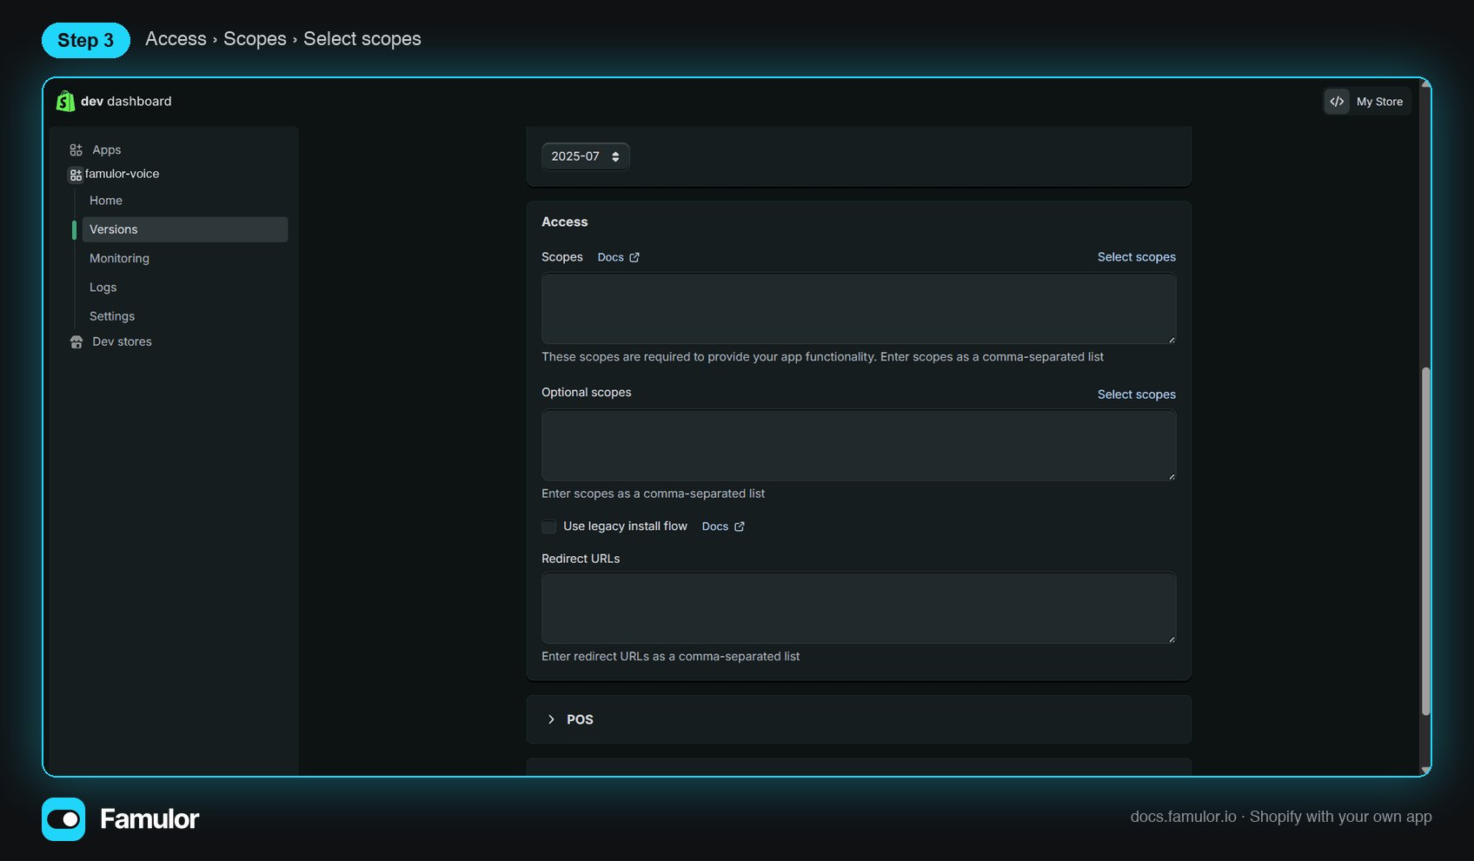Focus the Scopes text area
Image resolution: width=1474 pixels, height=861 pixels.
pos(859,308)
